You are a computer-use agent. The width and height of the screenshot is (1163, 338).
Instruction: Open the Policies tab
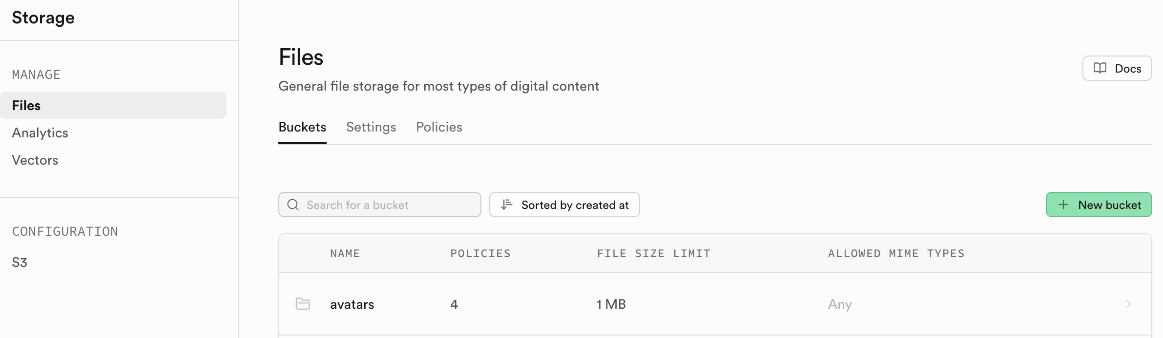point(439,127)
